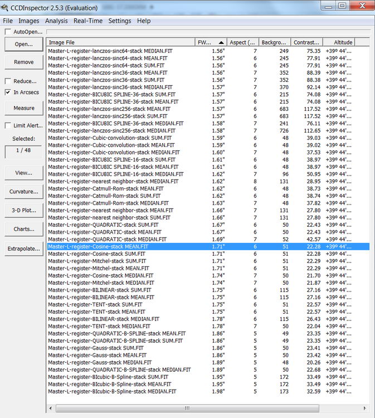The image size is (375, 418).
Task: Sort by the Contrast column header
Action: [307, 42]
